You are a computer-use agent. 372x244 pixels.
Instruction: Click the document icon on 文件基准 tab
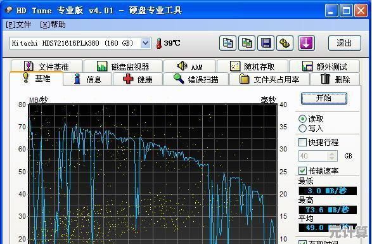(x=29, y=66)
